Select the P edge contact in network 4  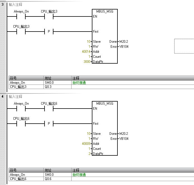click(x=49, y=124)
